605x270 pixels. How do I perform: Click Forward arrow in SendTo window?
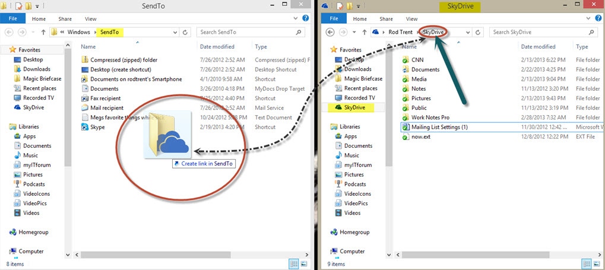[22, 33]
